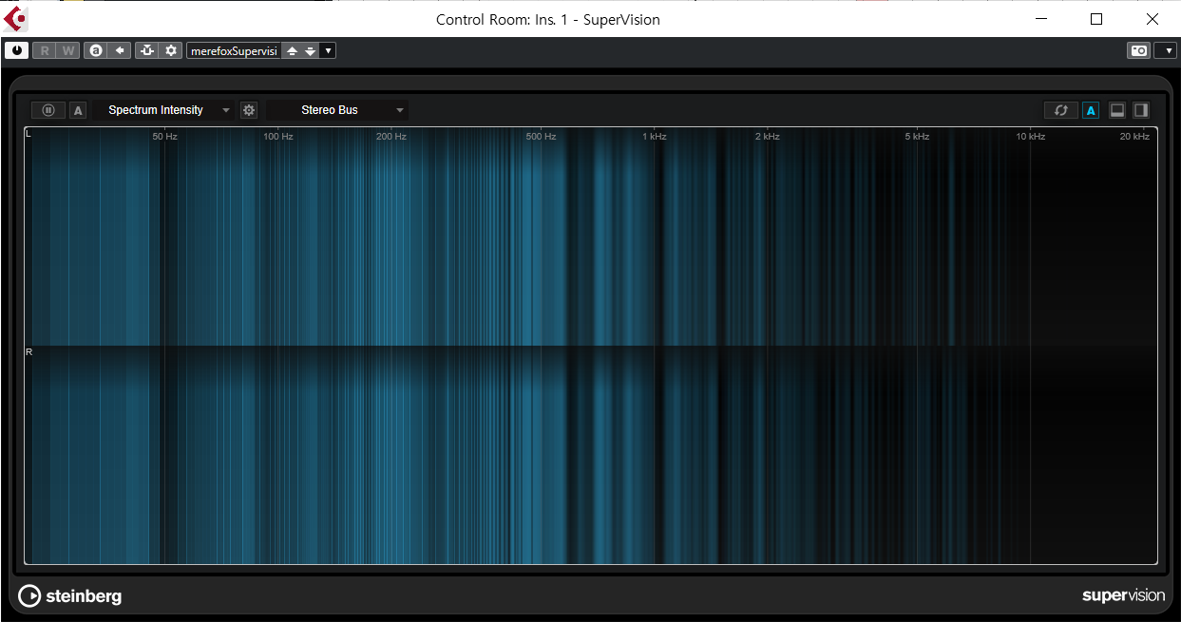Toggle the plug-in bypass power button
The height and width of the screenshot is (622, 1181).
(16, 50)
